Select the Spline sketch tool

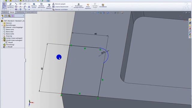point(25,4)
